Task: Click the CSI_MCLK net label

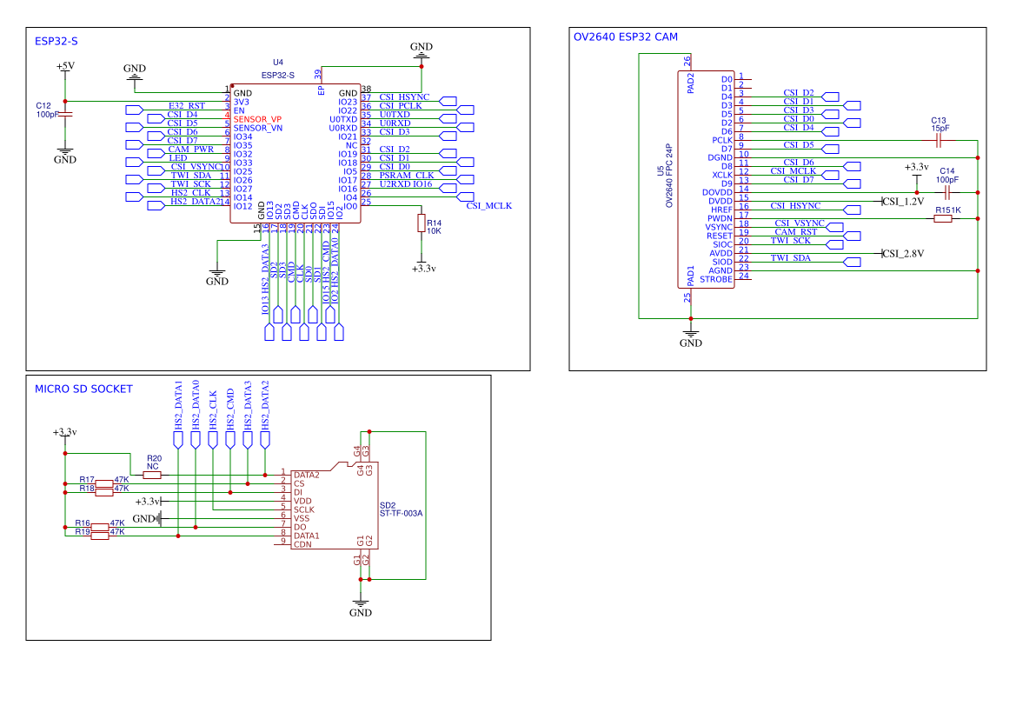Action: click(489, 206)
